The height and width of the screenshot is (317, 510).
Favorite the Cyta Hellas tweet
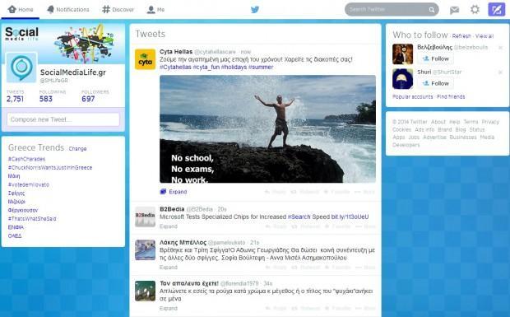click(336, 192)
